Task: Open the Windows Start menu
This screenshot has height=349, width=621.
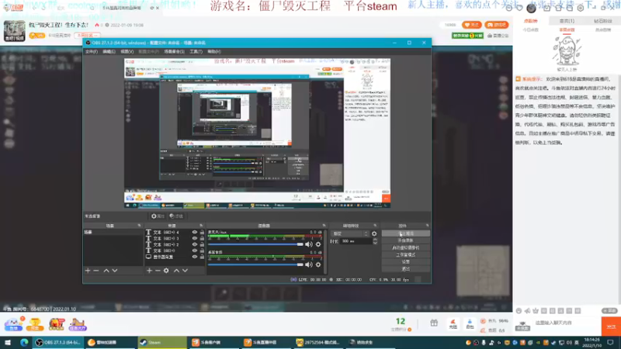Action: [x=8, y=342]
